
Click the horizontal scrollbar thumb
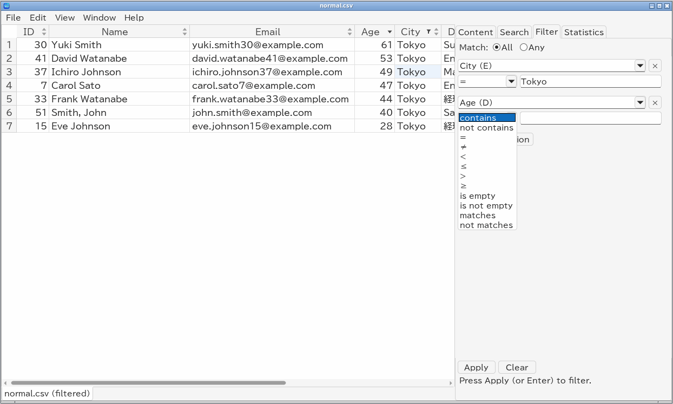(x=148, y=383)
